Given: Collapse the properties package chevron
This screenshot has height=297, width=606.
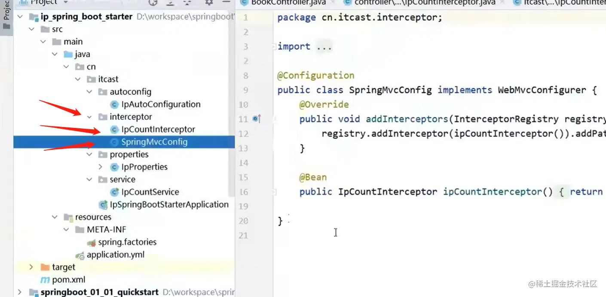Looking at the screenshot, I should 89,154.
